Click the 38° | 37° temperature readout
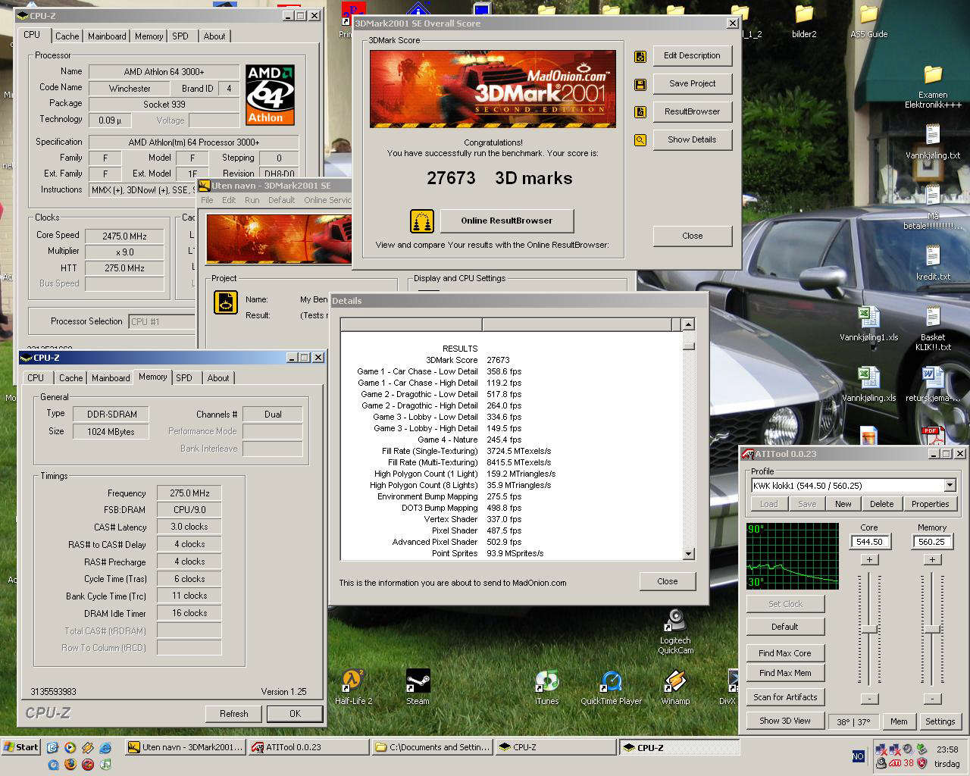 coord(854,722)
